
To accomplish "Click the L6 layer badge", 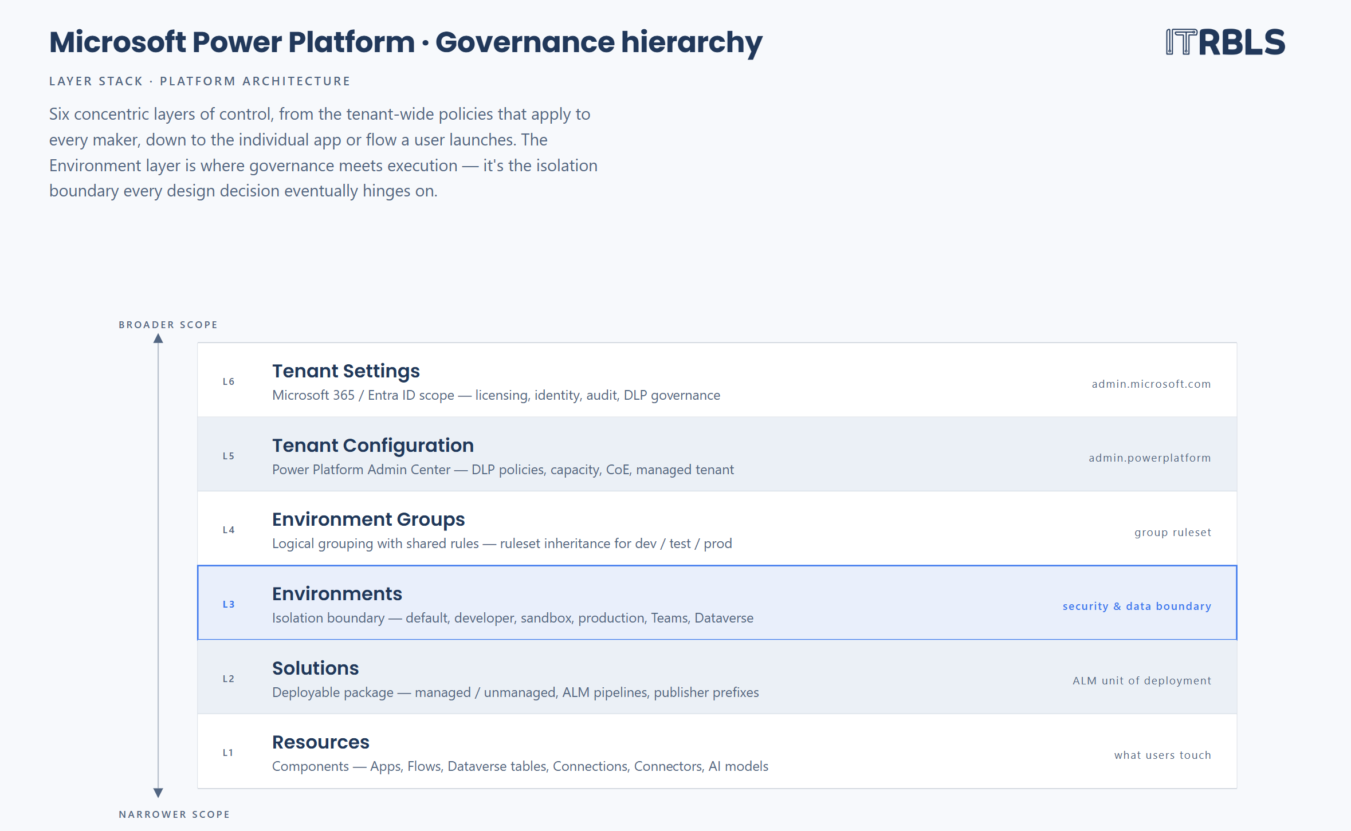I will pos(229,381).
